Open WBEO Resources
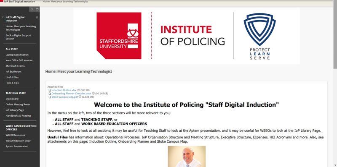The width and height of the screenshot is (337, 167). 15,135
